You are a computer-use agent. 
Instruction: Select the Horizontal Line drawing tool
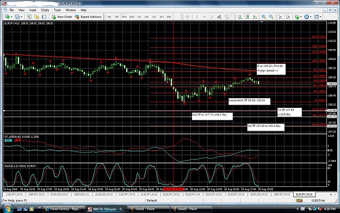(204, 17)
